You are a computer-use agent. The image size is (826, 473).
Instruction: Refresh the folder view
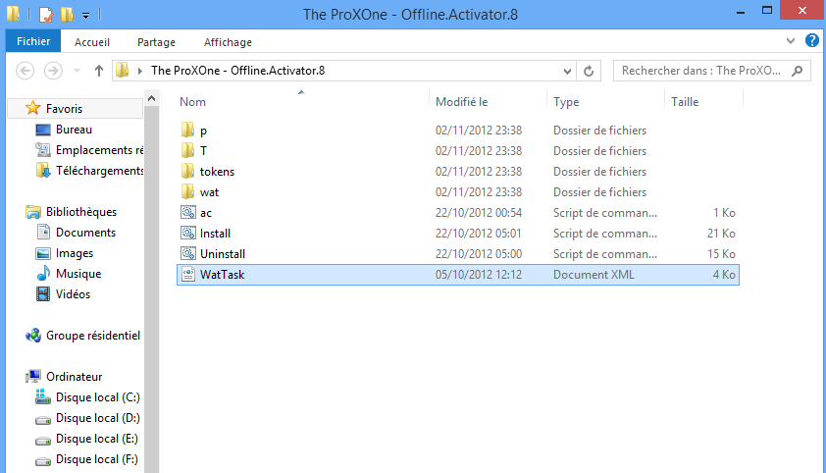(x=589, y=71)
